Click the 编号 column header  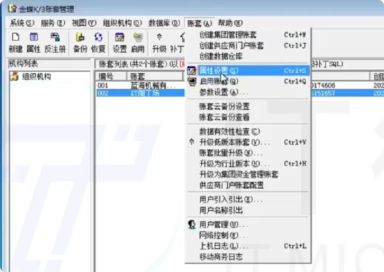(111, 76)
